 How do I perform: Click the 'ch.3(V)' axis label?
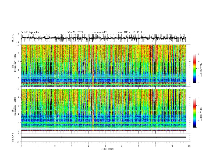[13, 137]
